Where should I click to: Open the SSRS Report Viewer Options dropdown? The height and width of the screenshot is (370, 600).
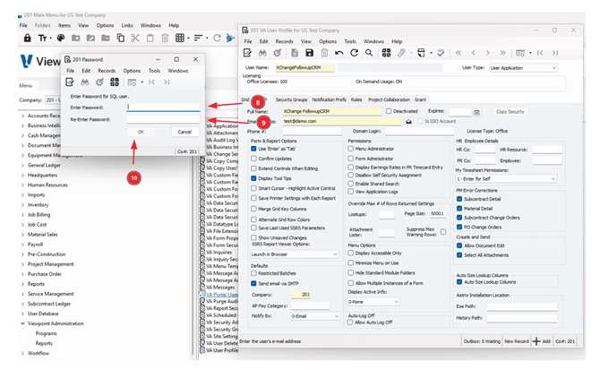click(x=295, y=254)
